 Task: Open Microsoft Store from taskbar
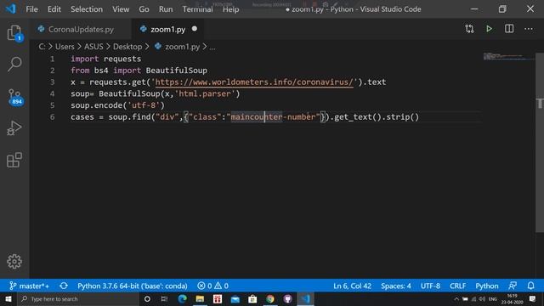[x=252, y=298]
